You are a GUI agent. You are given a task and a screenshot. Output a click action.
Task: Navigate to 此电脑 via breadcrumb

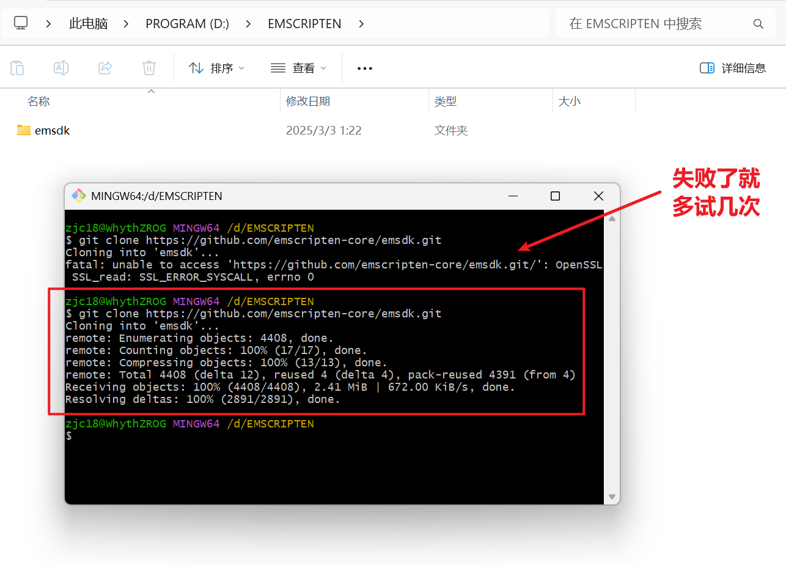88,23
